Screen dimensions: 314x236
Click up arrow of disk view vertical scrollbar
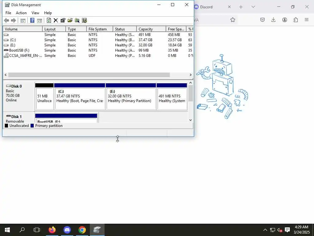pyautogui.click(x=191, y=83)
